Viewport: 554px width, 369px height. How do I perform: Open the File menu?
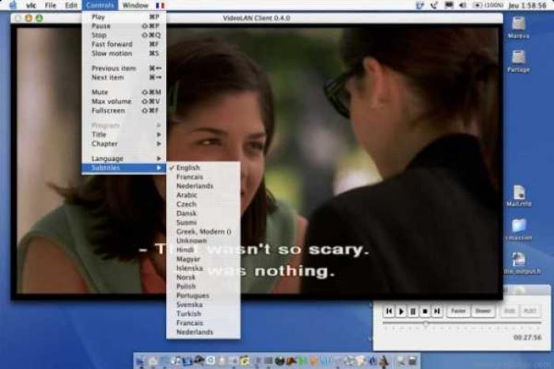click(x=51, y=6)
